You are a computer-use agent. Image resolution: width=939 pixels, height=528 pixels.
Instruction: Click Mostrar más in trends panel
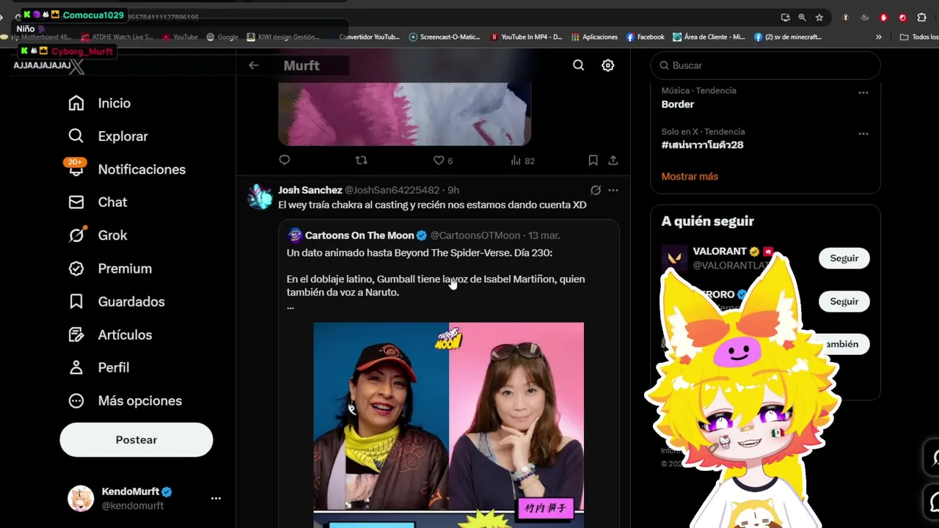[x=690, y=176]
